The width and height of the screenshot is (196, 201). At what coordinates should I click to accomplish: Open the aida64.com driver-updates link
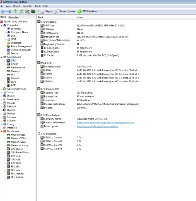coord(97,126)
